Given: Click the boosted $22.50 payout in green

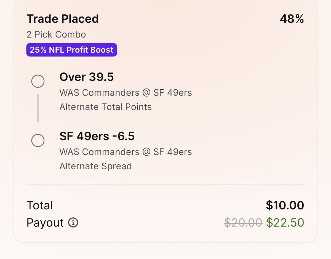Looking at the screenshot, I should 285,222.
